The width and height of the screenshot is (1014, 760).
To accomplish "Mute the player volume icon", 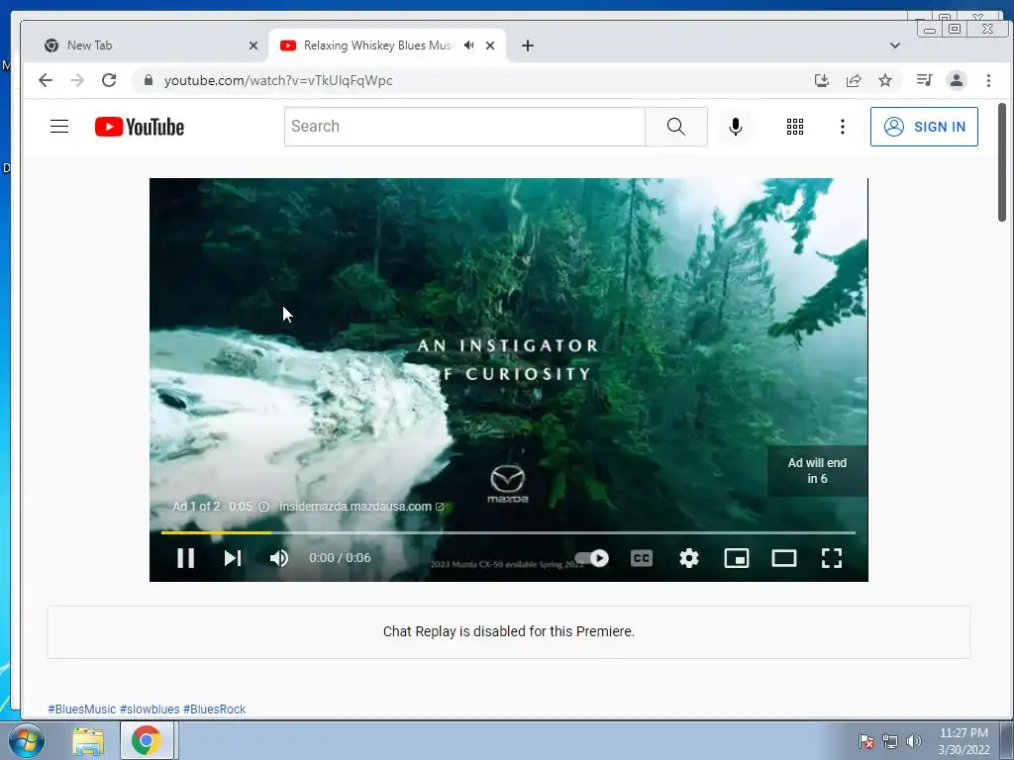I will [279, 558].
